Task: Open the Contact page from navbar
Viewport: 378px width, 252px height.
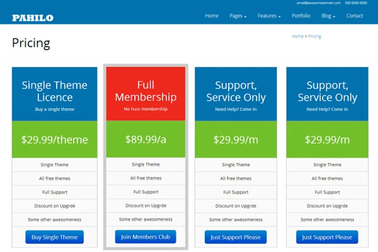Action: pyautogui.click(x=354, y=16)
